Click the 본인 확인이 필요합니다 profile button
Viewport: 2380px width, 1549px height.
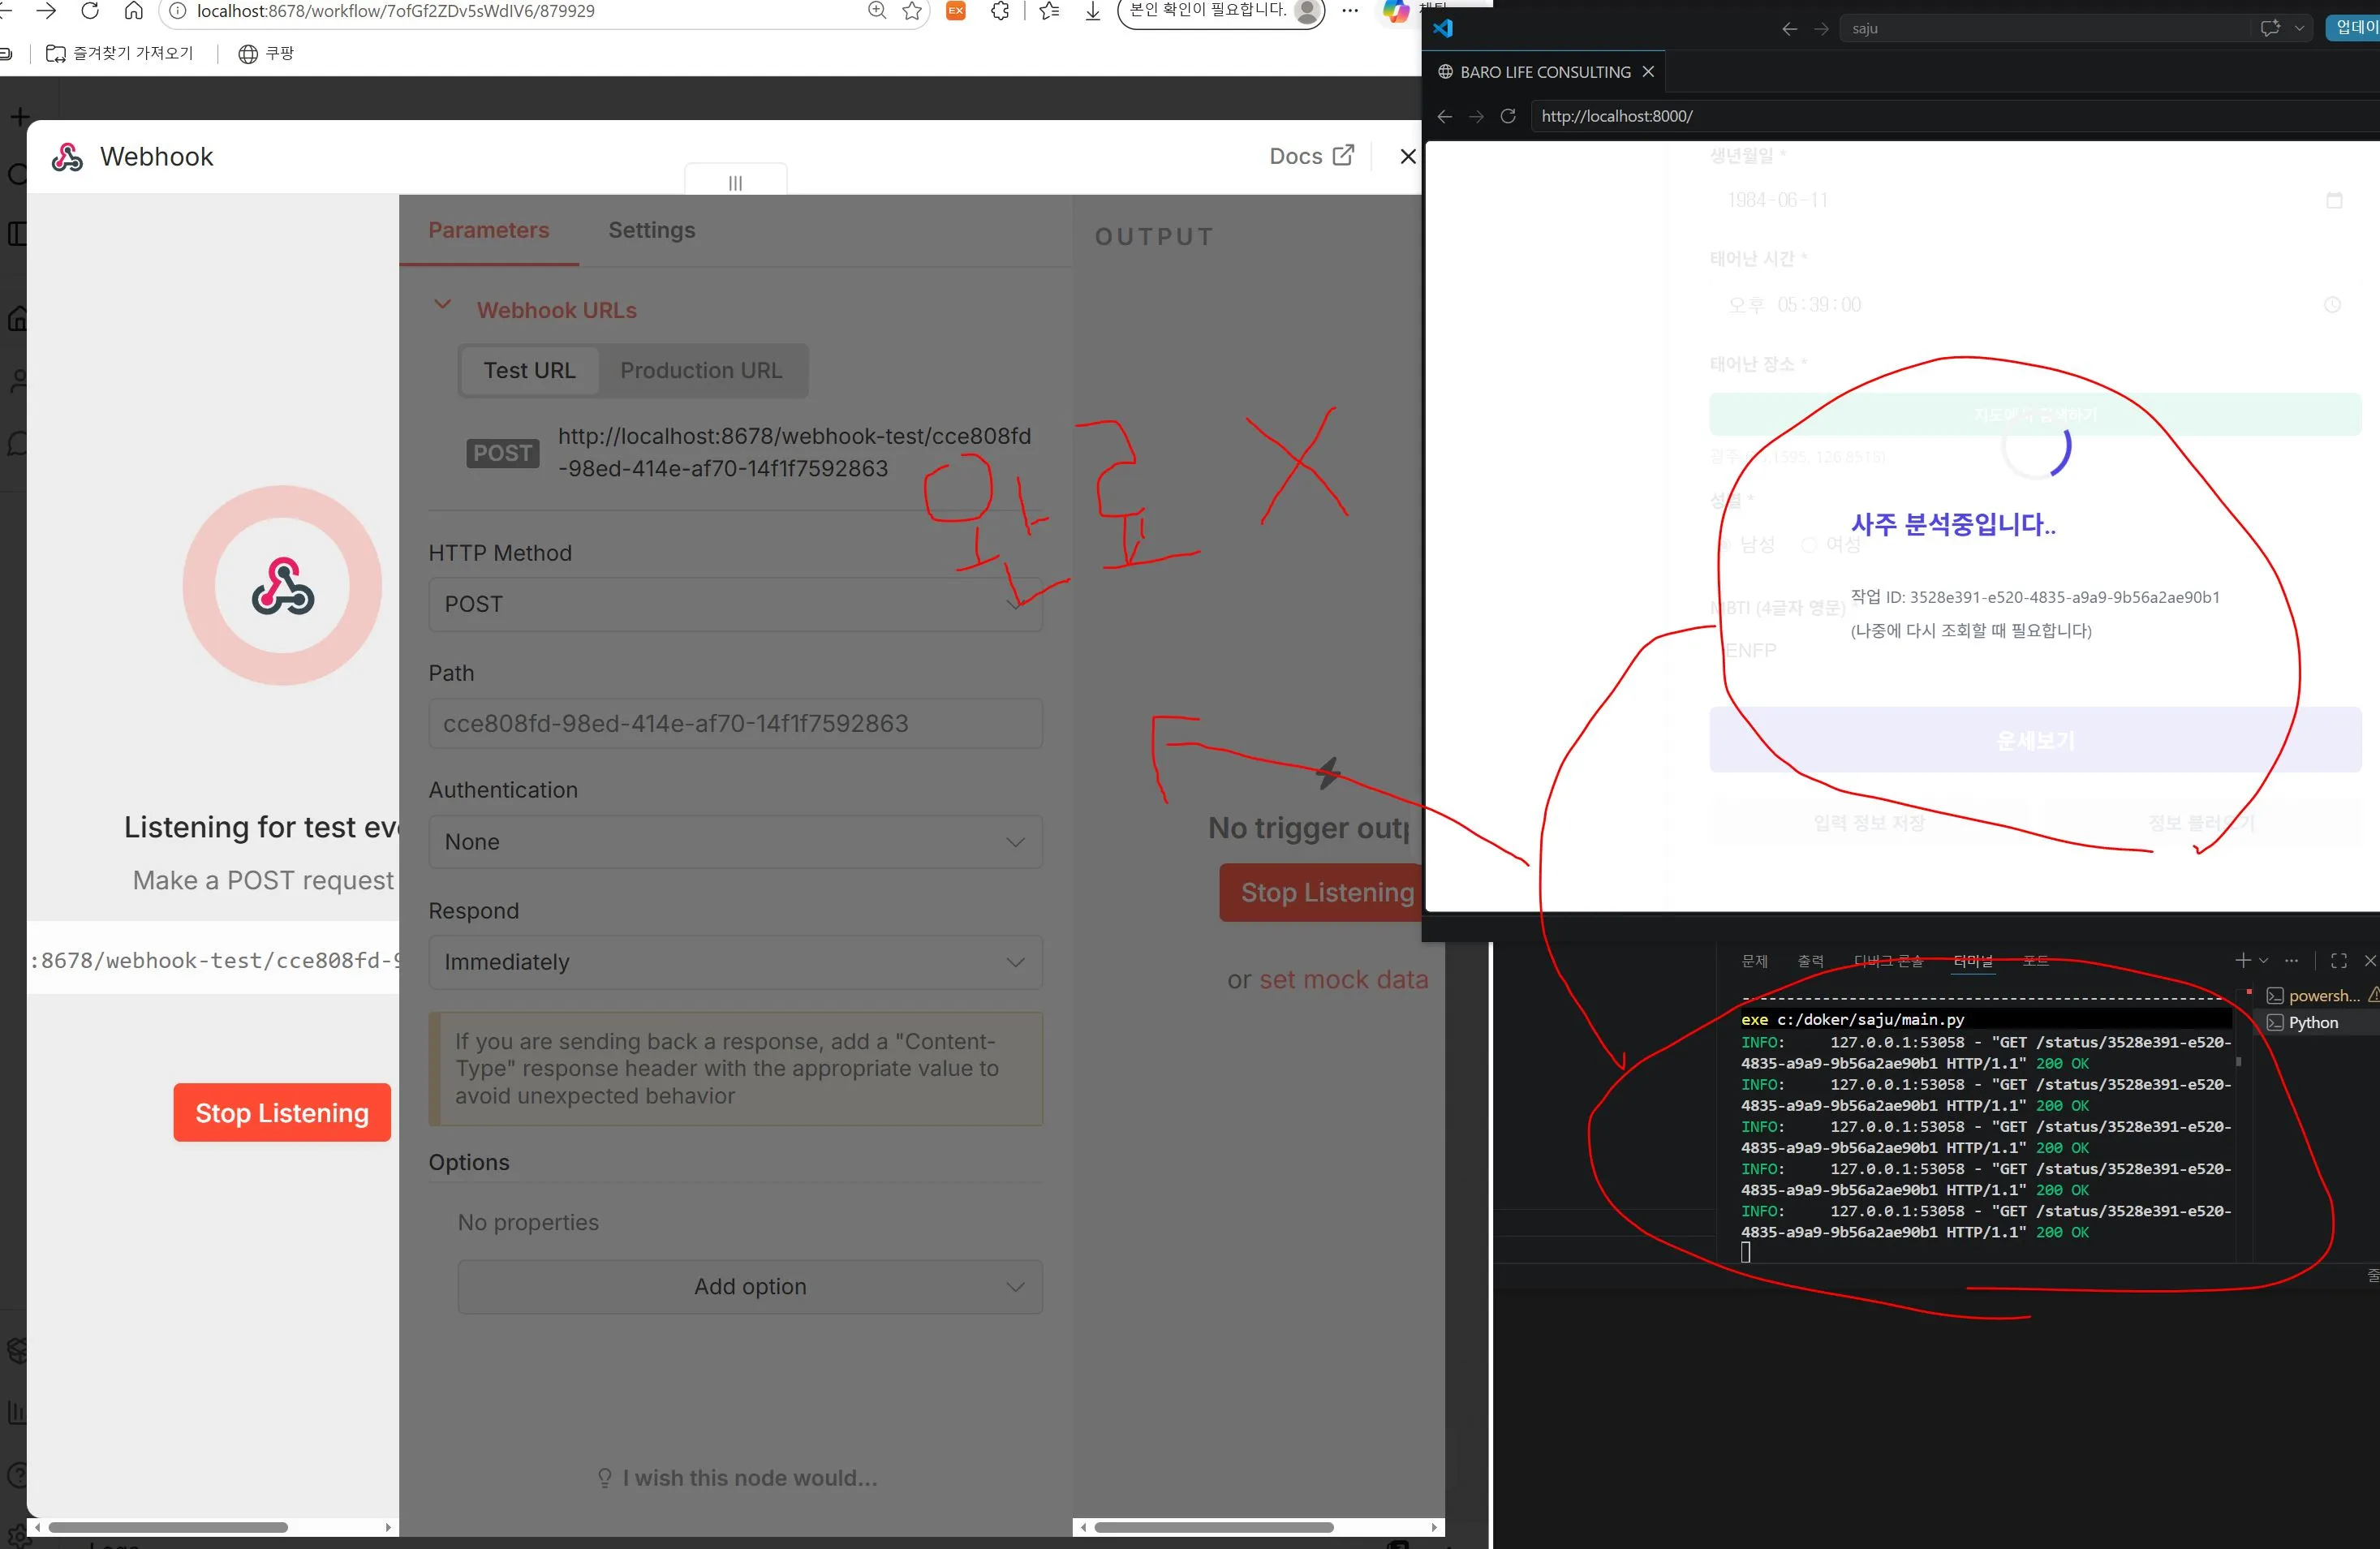(1221, 12)
